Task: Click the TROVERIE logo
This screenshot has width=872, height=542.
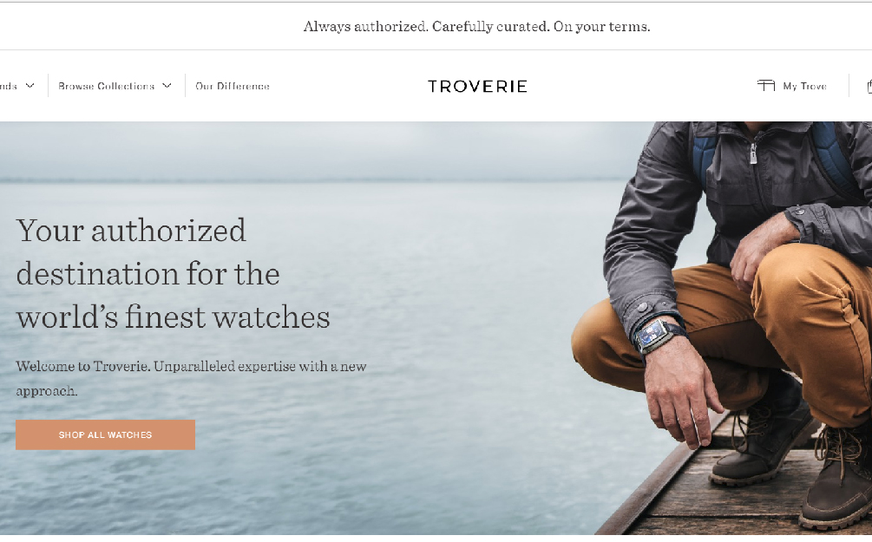Action: tap(477, 86)
